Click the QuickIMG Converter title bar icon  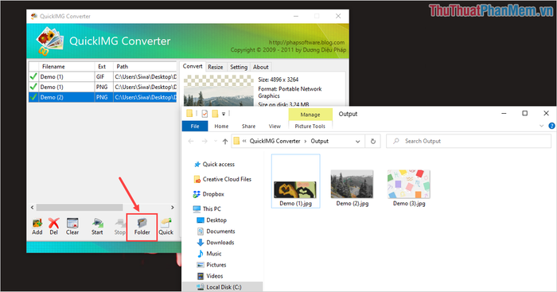click(34, 16)
